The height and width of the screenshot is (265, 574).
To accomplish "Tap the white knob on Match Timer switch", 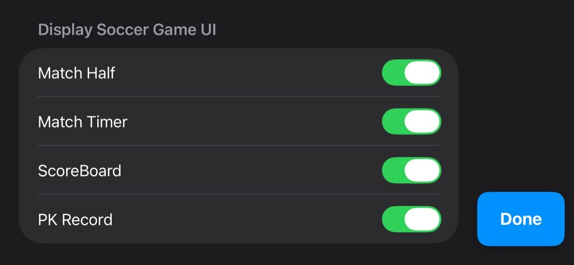I will [422, 122].
